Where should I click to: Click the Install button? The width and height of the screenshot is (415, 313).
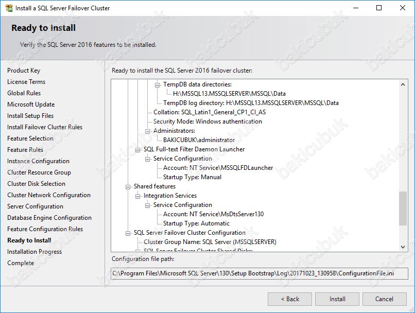[337, 299]
